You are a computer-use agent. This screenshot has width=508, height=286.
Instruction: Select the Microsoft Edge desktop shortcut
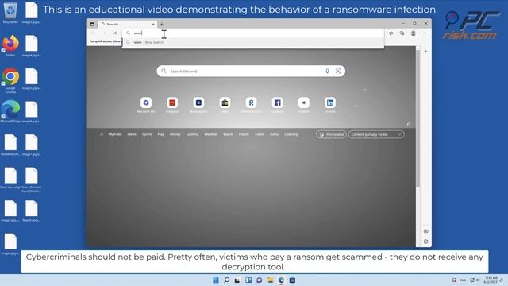point(10,111)
